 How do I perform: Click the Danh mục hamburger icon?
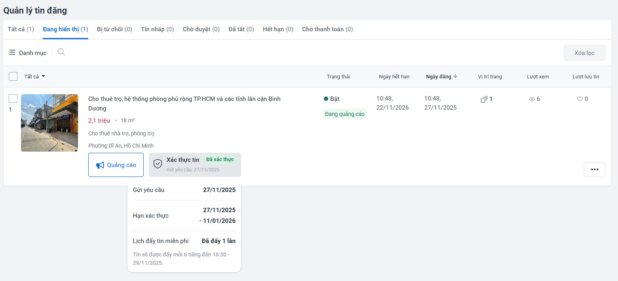[12, 53]
